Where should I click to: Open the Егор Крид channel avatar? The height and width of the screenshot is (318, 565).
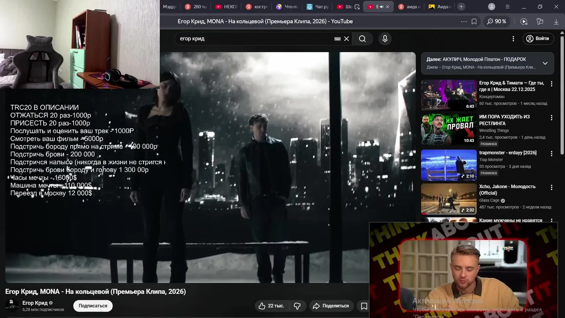11,306
